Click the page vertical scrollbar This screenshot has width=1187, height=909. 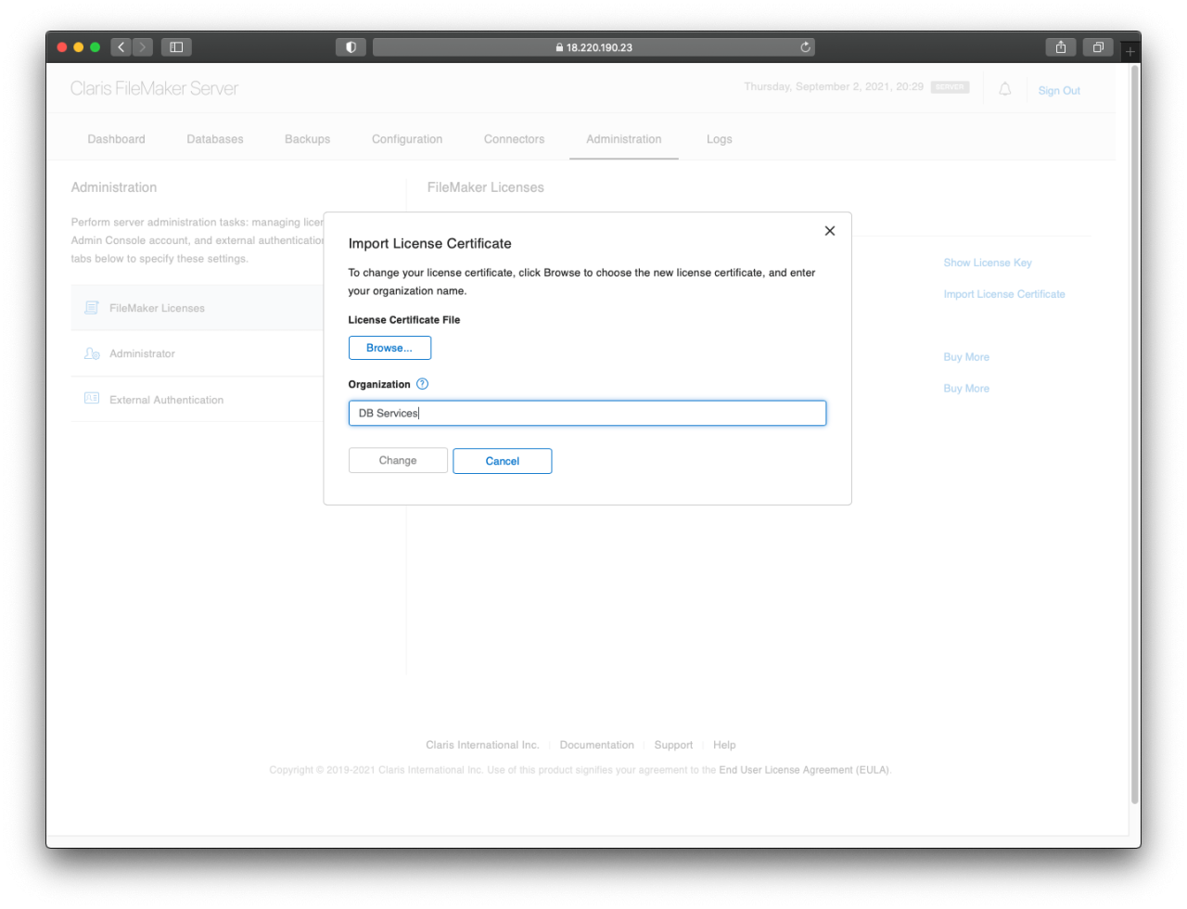[x=1135, y=434]
